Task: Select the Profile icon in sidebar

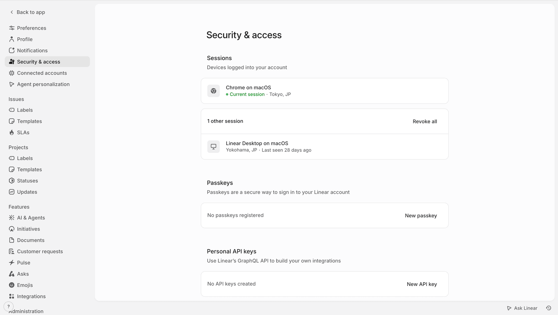Action: tap(11, 39)
